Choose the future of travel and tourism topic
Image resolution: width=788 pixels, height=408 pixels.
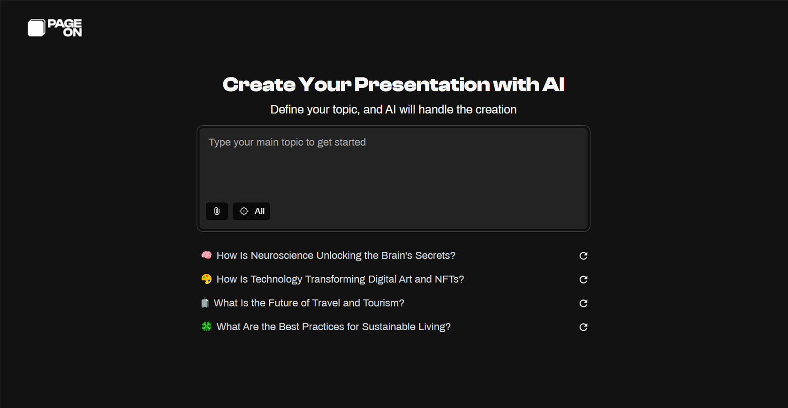point(309,302)
